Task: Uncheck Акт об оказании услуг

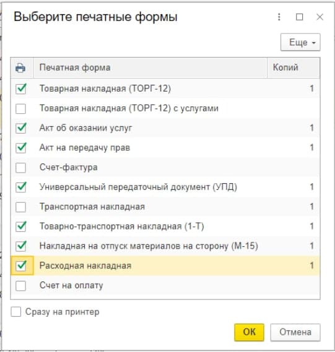Action: coord(20,128)
